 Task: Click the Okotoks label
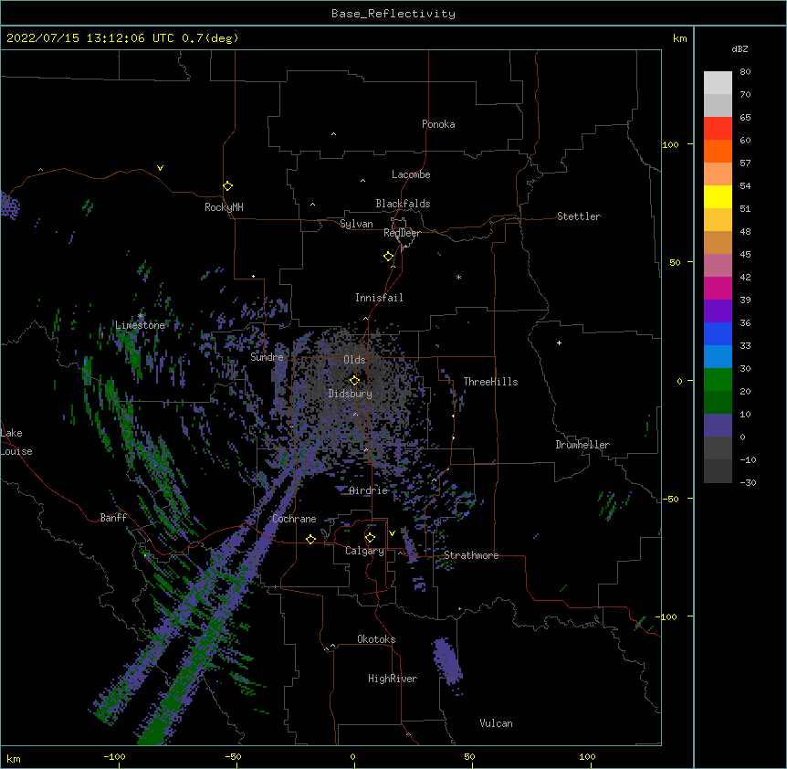point(376,639)
